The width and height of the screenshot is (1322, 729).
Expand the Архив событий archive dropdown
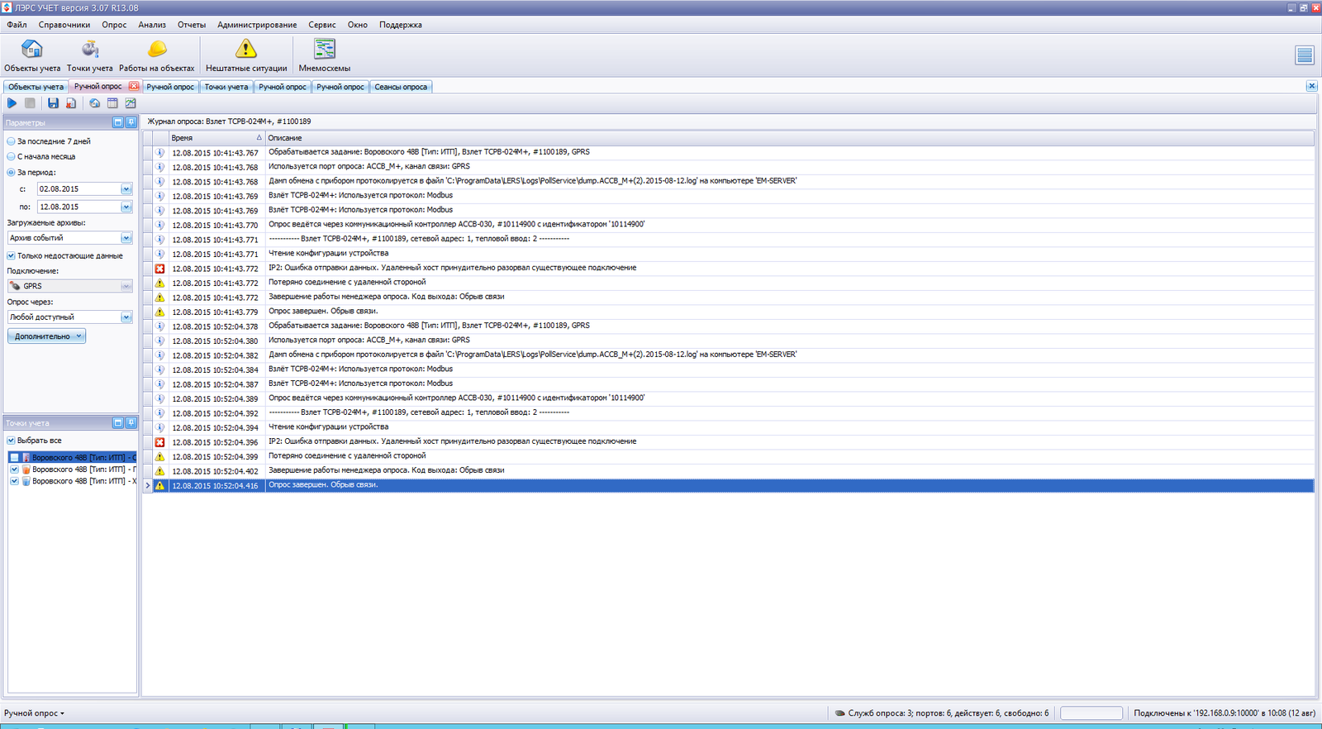(x=126, y=238)
